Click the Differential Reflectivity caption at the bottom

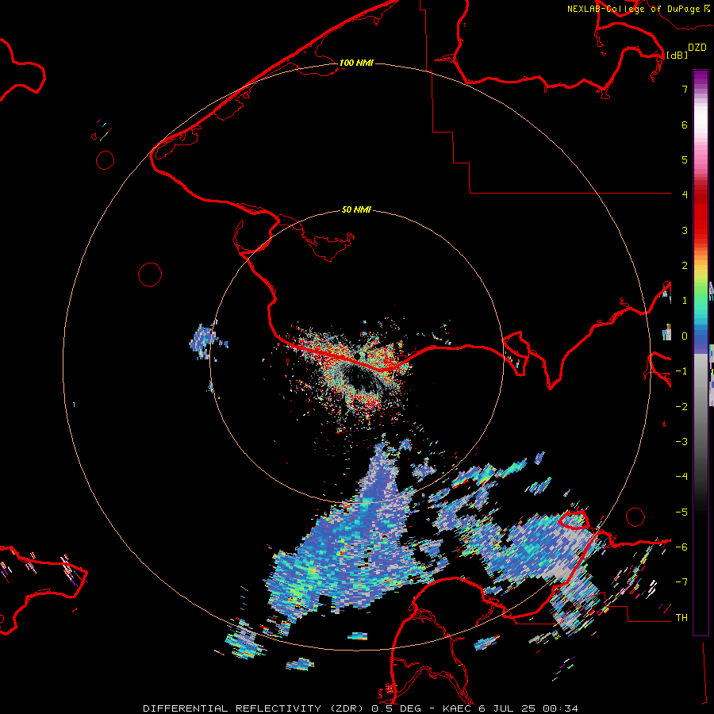(360, 708)
